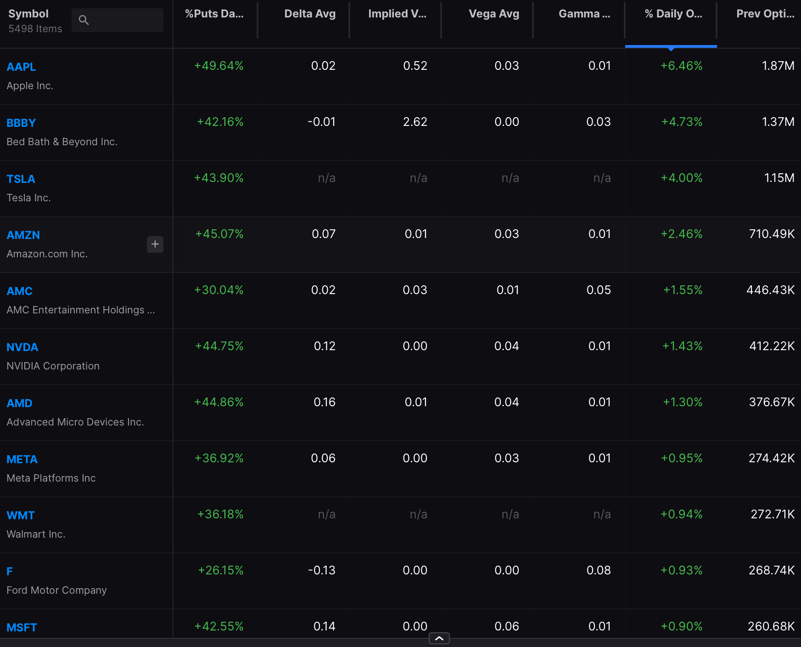Select the Tesla Inc. company name
The width and height of the screenshot is (801, 647).
coord(28,198)
